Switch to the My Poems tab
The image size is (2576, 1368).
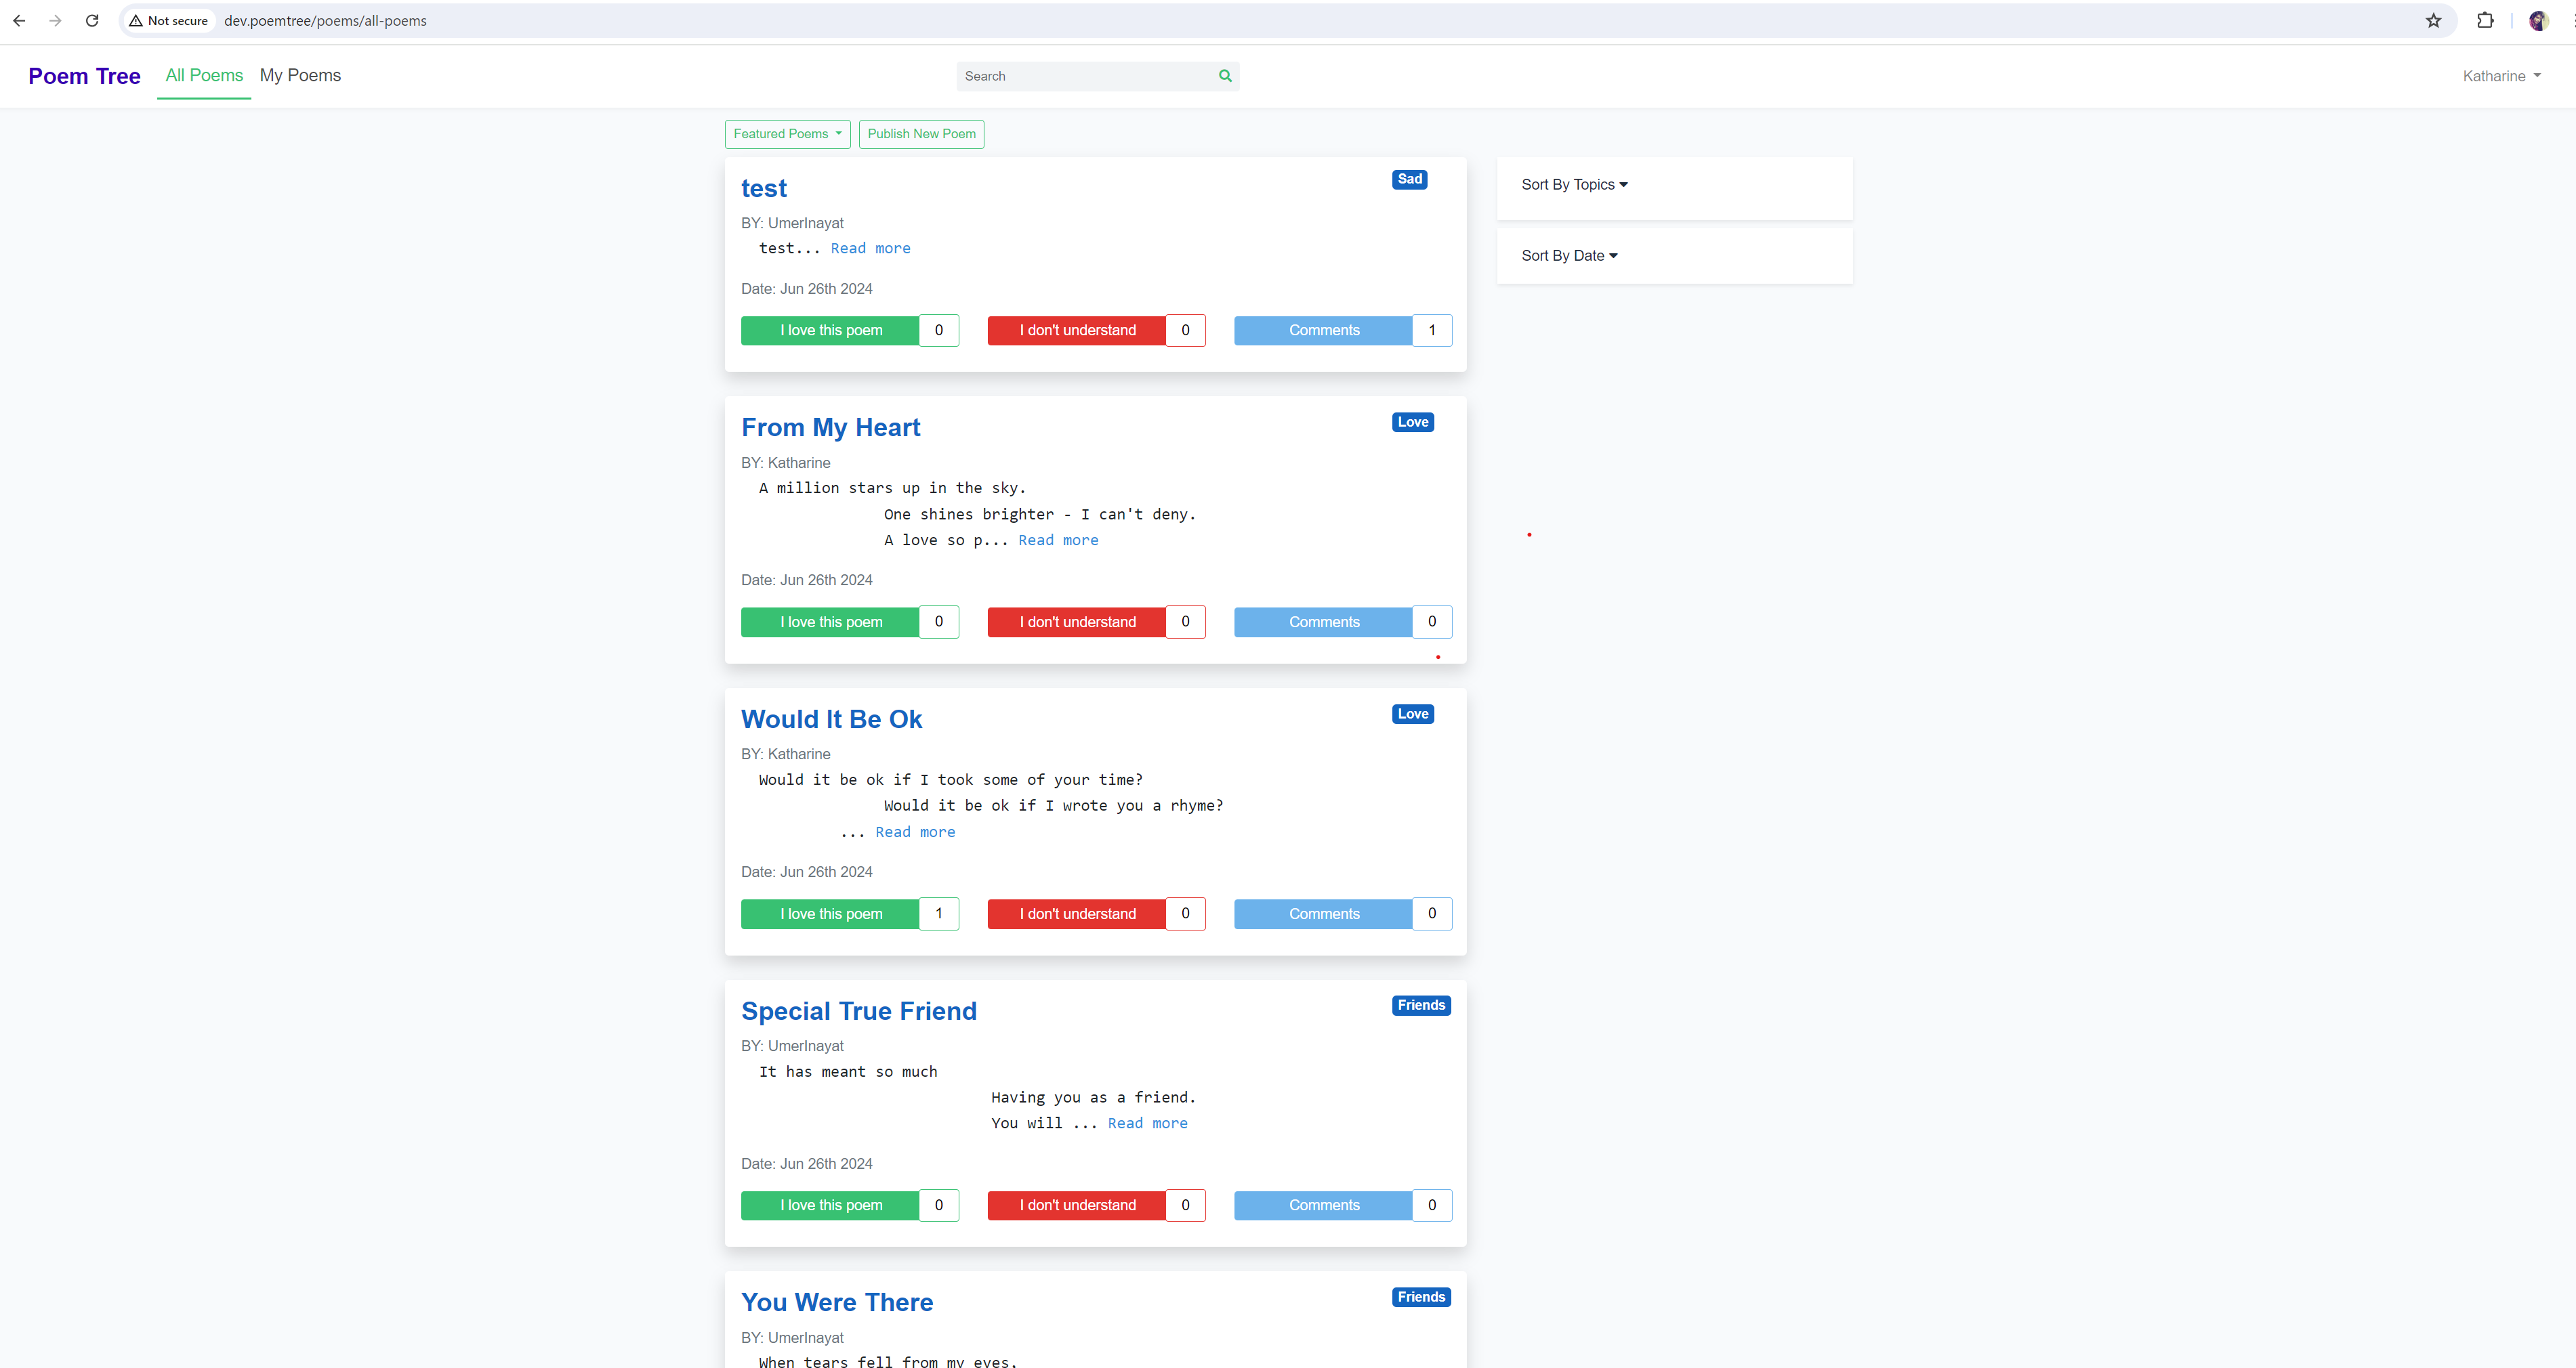(300, 75)
